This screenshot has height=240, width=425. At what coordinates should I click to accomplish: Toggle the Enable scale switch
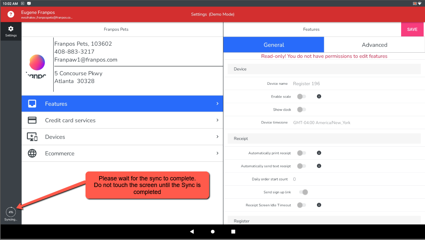click(301, 96)
